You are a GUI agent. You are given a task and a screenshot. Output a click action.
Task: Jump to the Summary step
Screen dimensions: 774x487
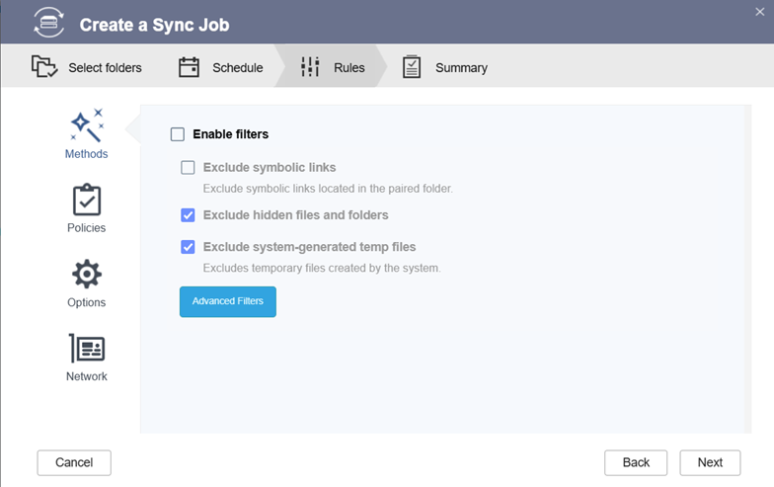[x=460, y=68]
